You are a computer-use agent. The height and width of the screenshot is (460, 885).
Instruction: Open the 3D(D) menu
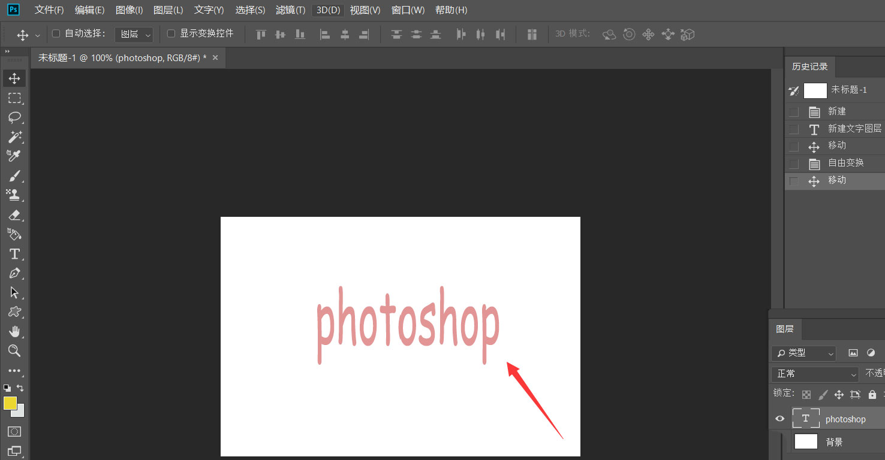coord(328,10)
